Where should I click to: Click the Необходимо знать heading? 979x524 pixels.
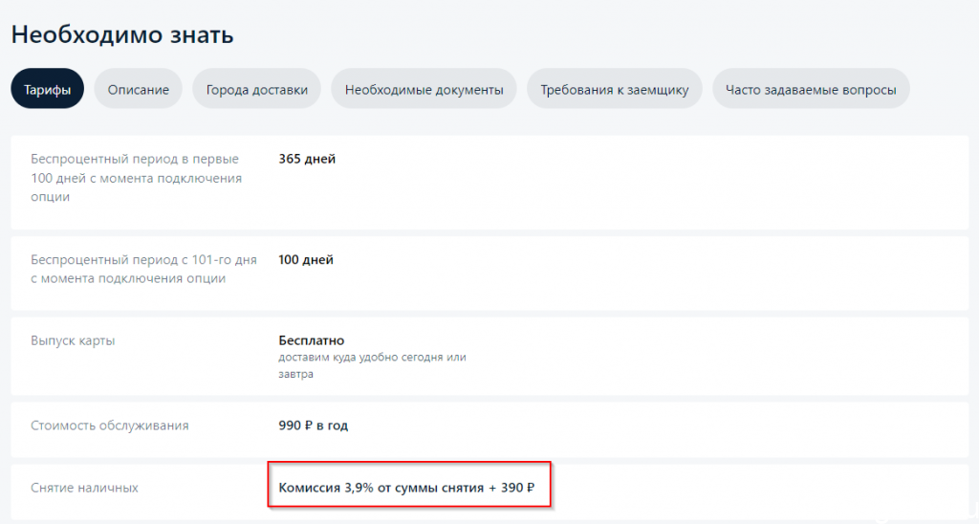pos(122,34)
